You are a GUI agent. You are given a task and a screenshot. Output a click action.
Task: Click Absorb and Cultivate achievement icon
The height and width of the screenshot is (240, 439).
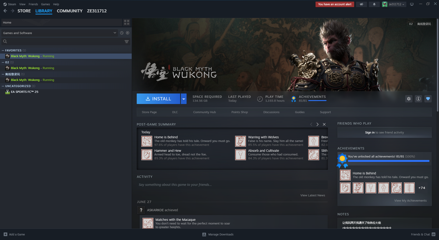point(240,155)
